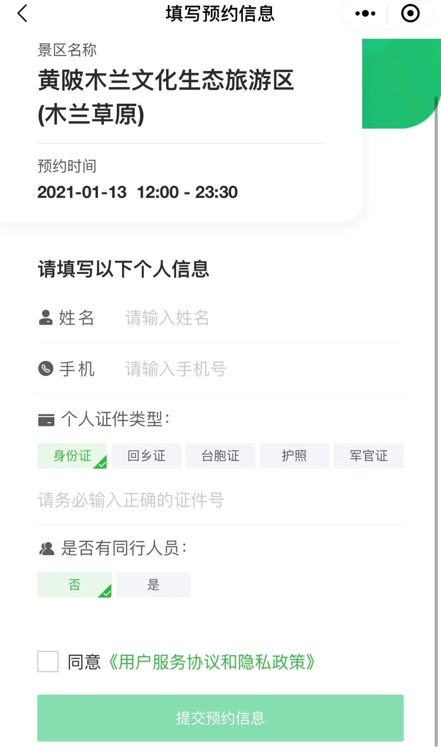Click the phone icon beside 手机
Viewport: 441px width, 755px height.
pos(45,369)
